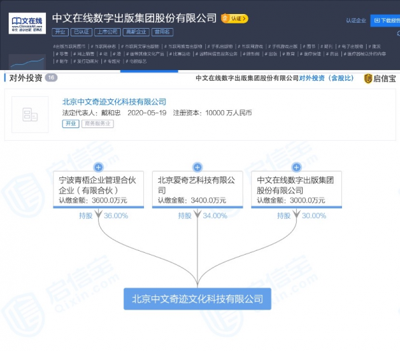400x351 pixels.
Task: Expand the plus above 北京爱奇艺科技有限公司
Action: pos(197,167)
